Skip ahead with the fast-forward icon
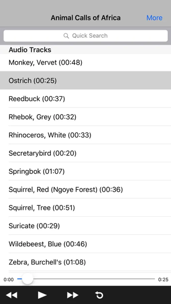The width and height of the screenshot is (171, 304). click(x=73, y=295)
